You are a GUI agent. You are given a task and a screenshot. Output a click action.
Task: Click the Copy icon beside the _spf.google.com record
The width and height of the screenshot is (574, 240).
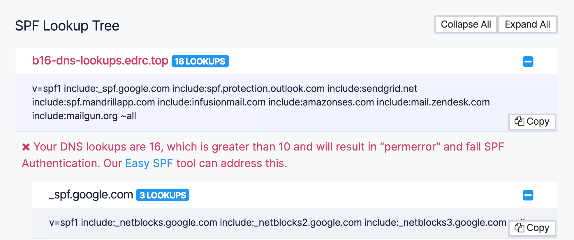tap(531, 228)
